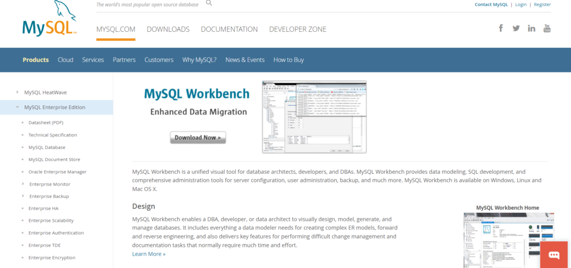This screenshot has width=571, height=268.
Task: Open MySQL Database sidebar link
Action: click(x=47, y=147)
